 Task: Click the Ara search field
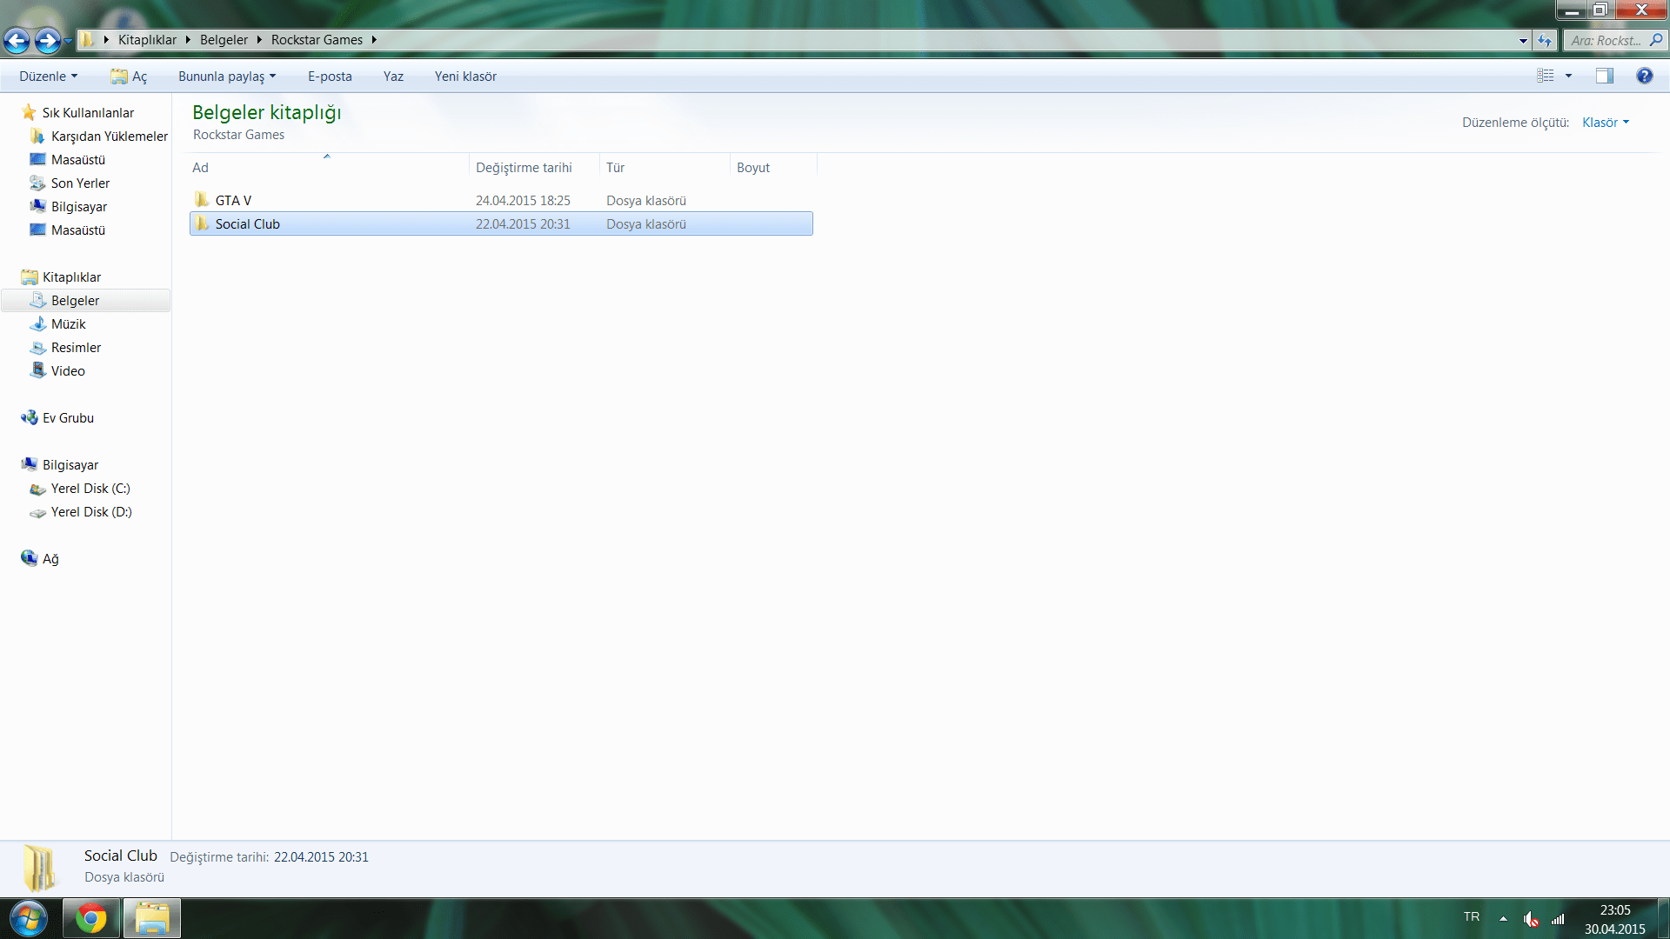tap(1606, 40)
